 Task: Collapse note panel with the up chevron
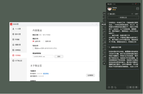point(138,4)
